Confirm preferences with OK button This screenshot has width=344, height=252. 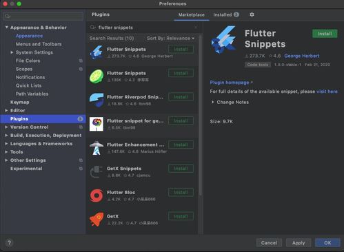(327, 243)
